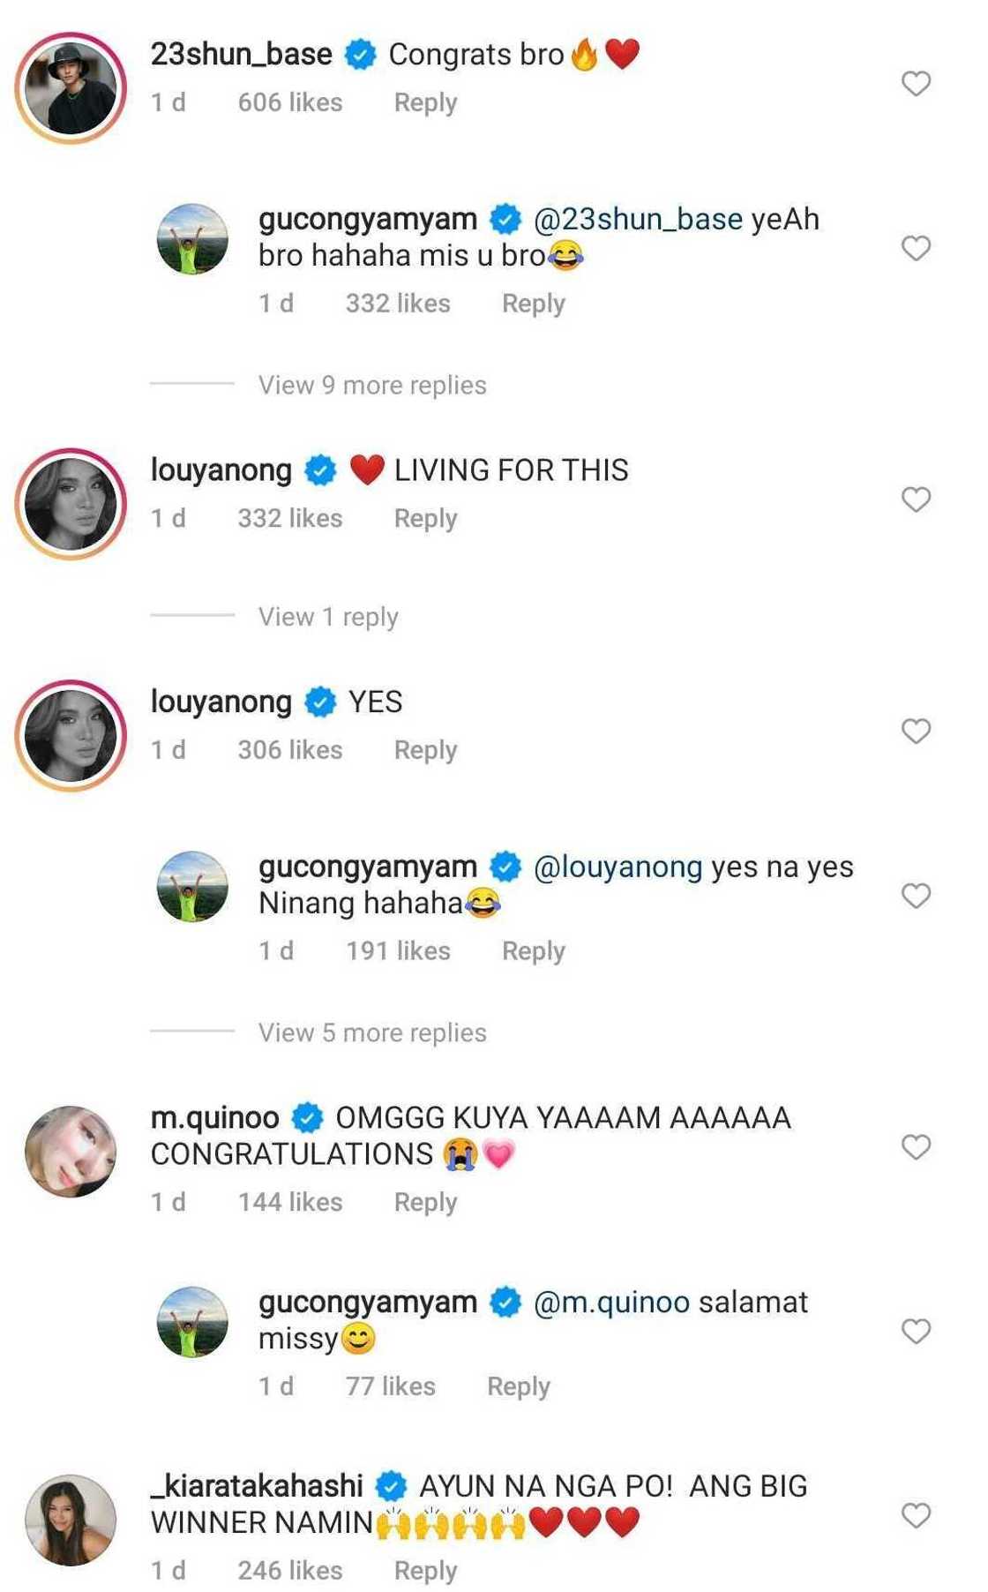Click the verified badge next to 23shun_base
This screenshot has height=1592, width=988.
[360, 55]
